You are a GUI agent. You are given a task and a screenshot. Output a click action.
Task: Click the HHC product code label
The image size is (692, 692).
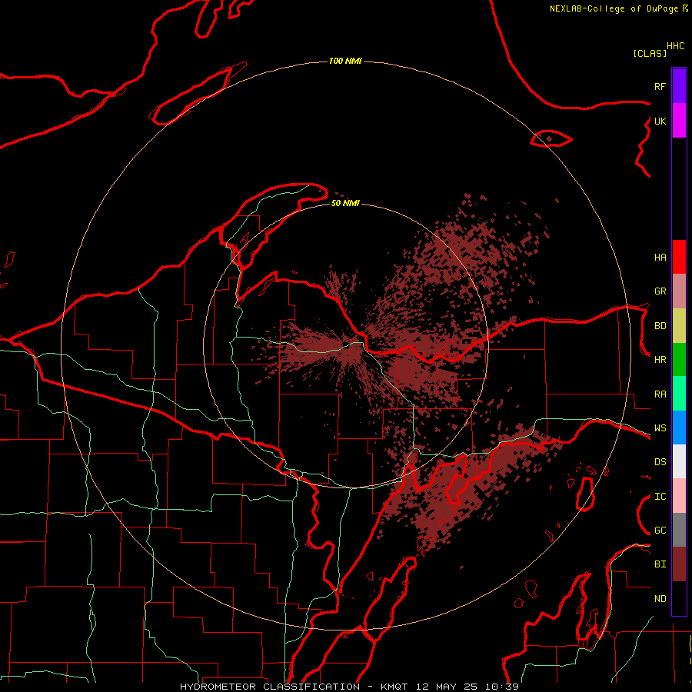pos(676,46)
